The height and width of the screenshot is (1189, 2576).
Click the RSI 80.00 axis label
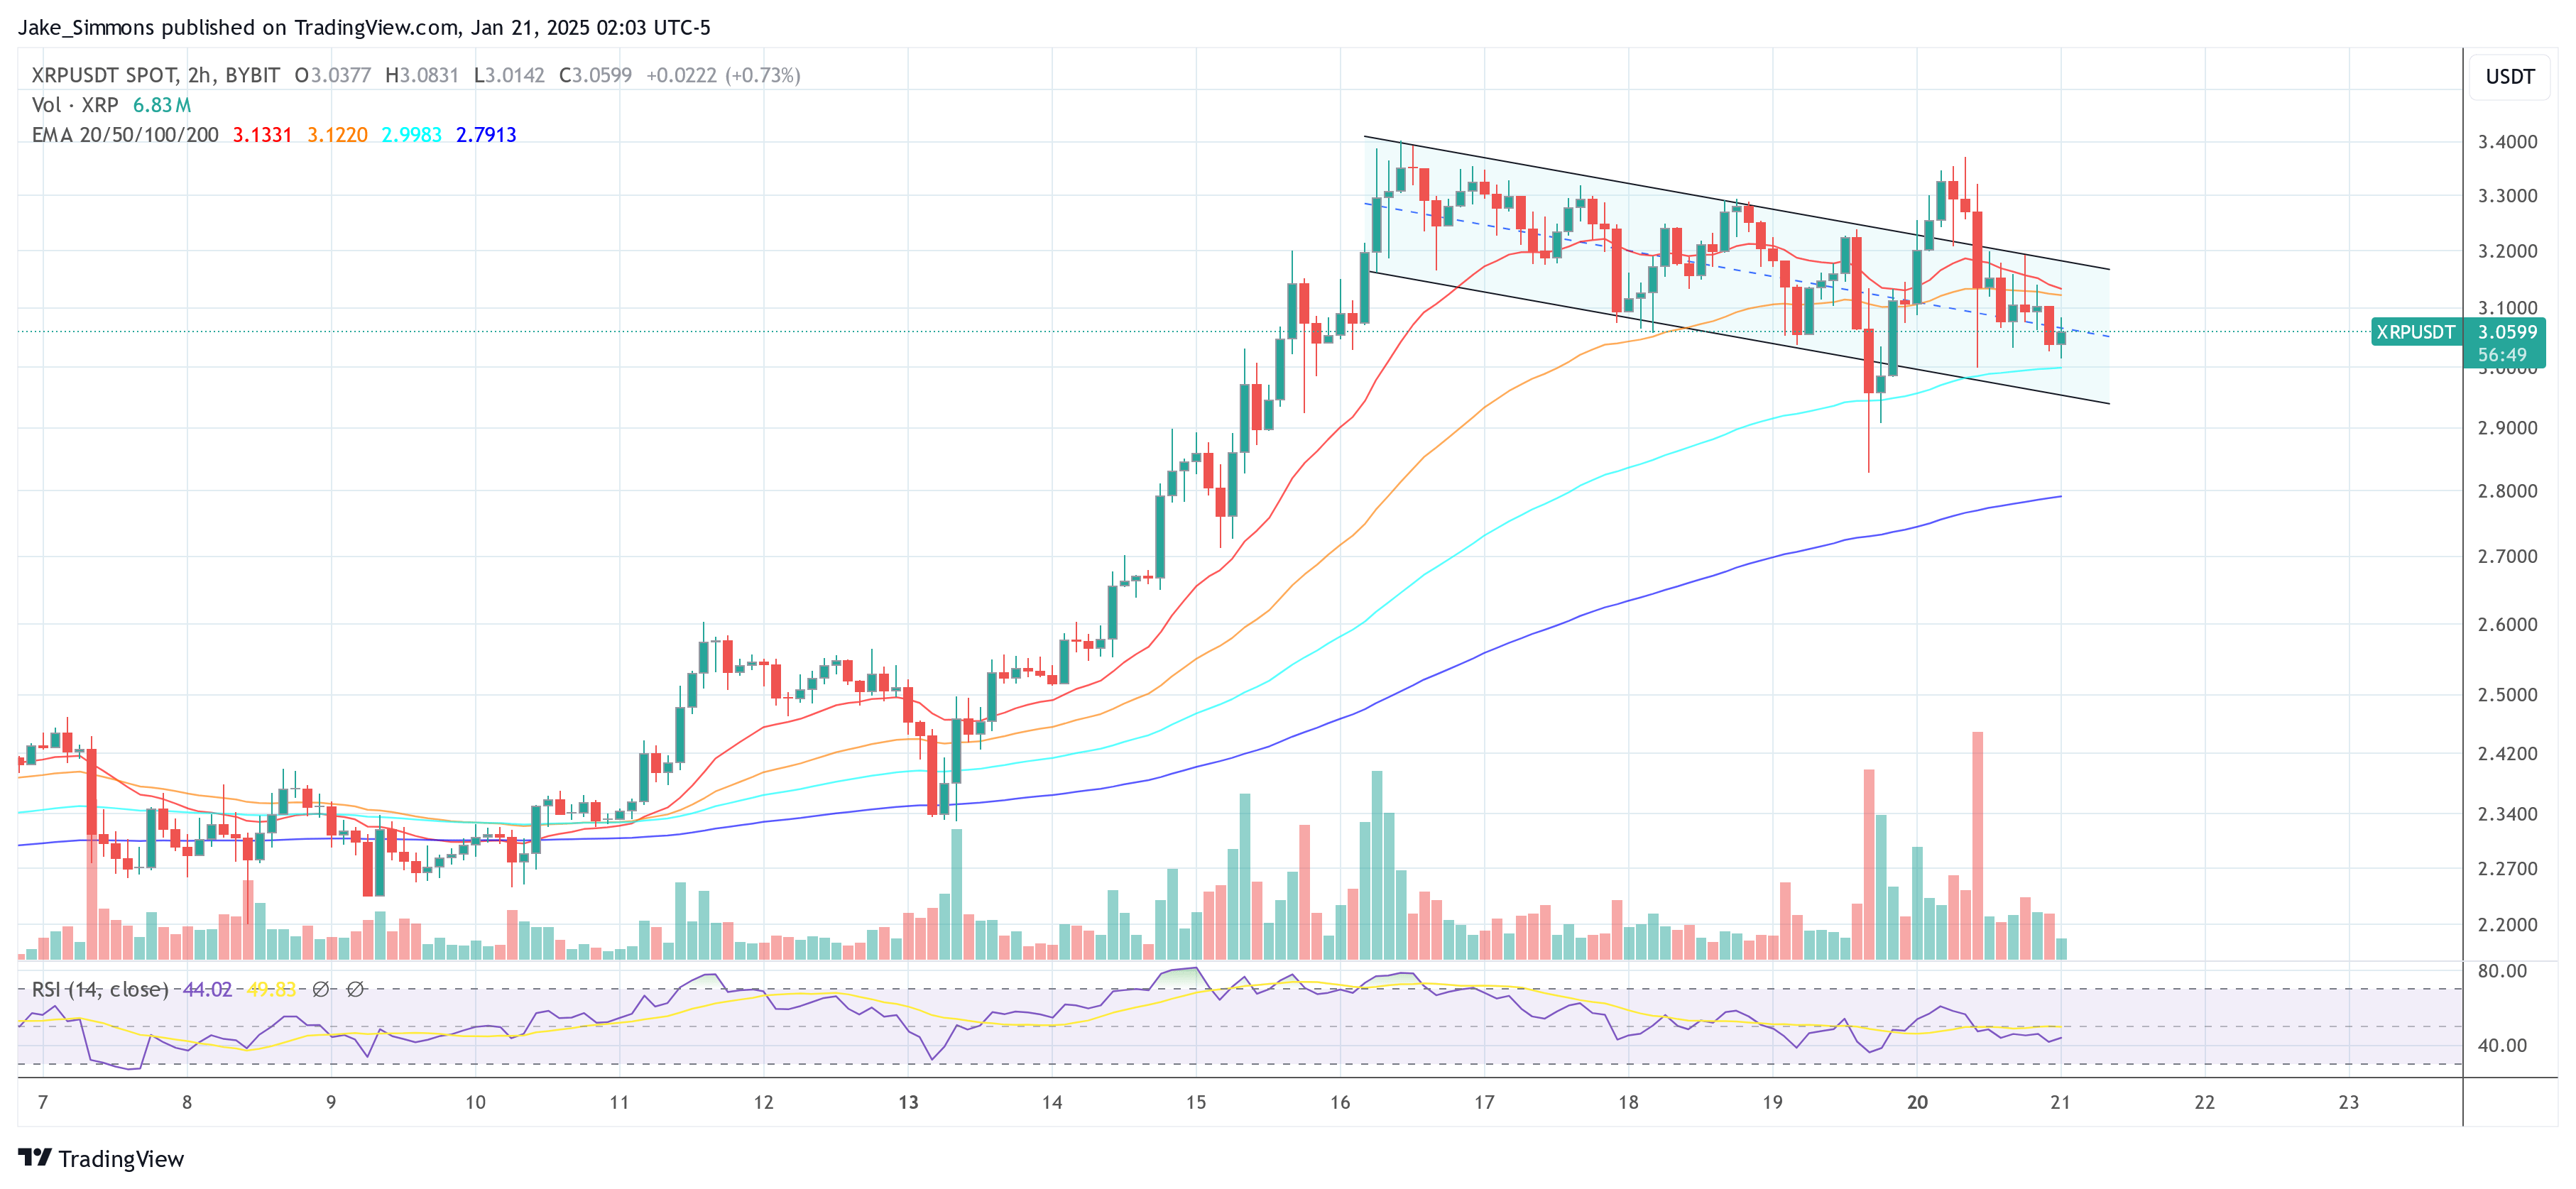pyautogui.click(x=2502, y=971)
